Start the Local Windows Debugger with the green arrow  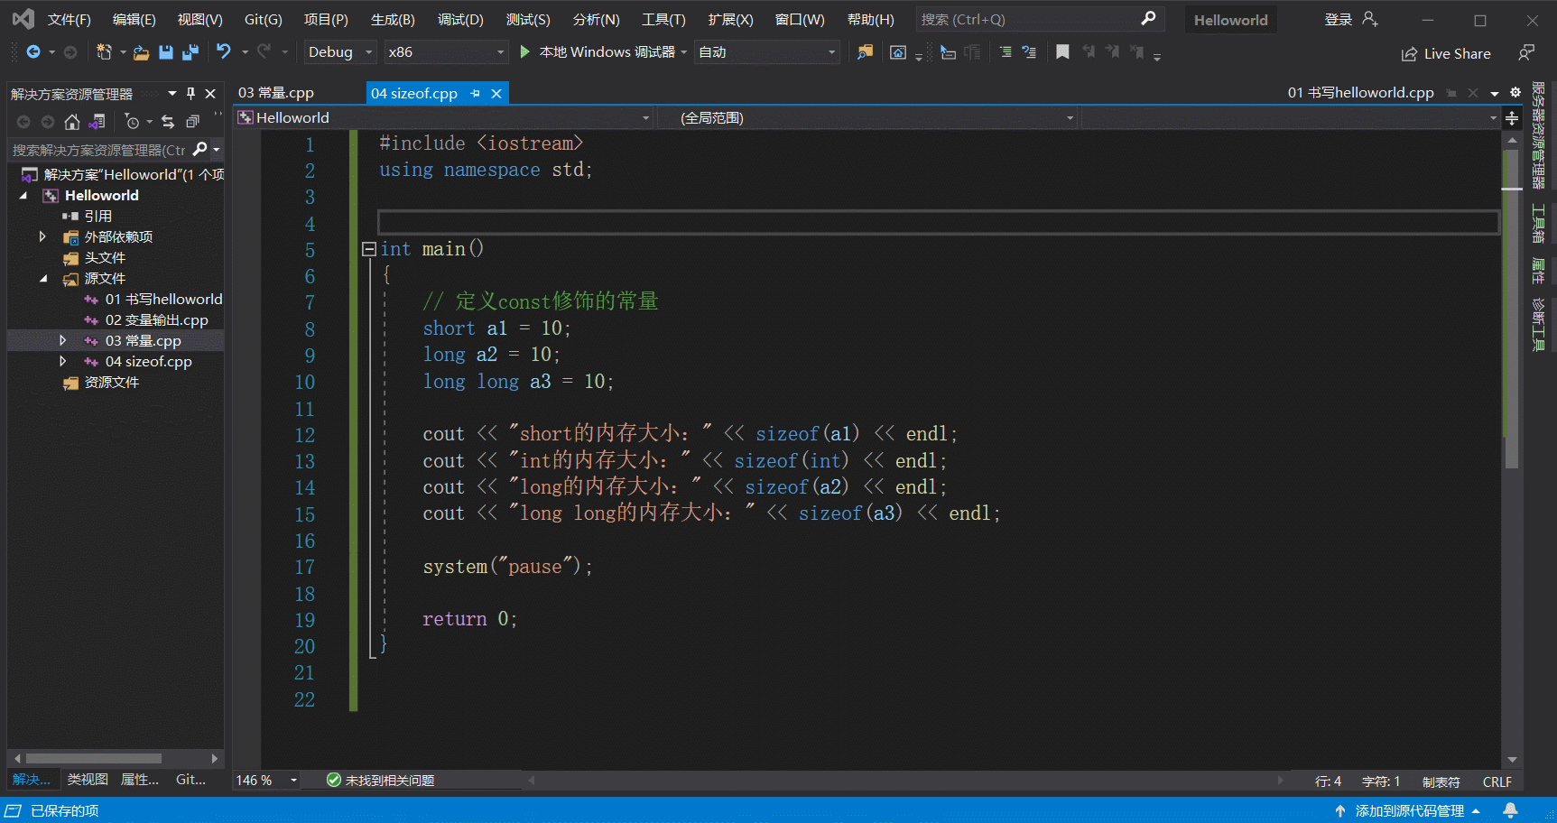click(x=524, y=52)
